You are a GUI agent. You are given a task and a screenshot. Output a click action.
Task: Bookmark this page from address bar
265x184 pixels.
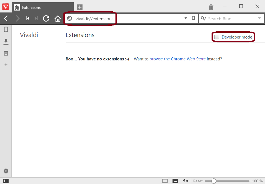click(x=193, y=18)
